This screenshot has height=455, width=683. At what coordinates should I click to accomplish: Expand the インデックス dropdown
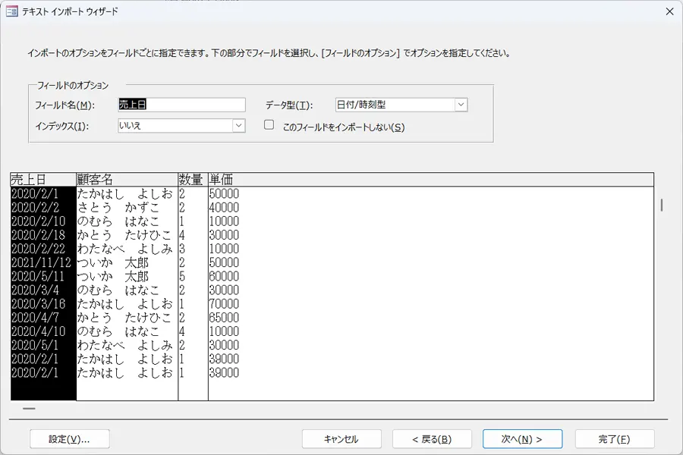click(238, 125)
